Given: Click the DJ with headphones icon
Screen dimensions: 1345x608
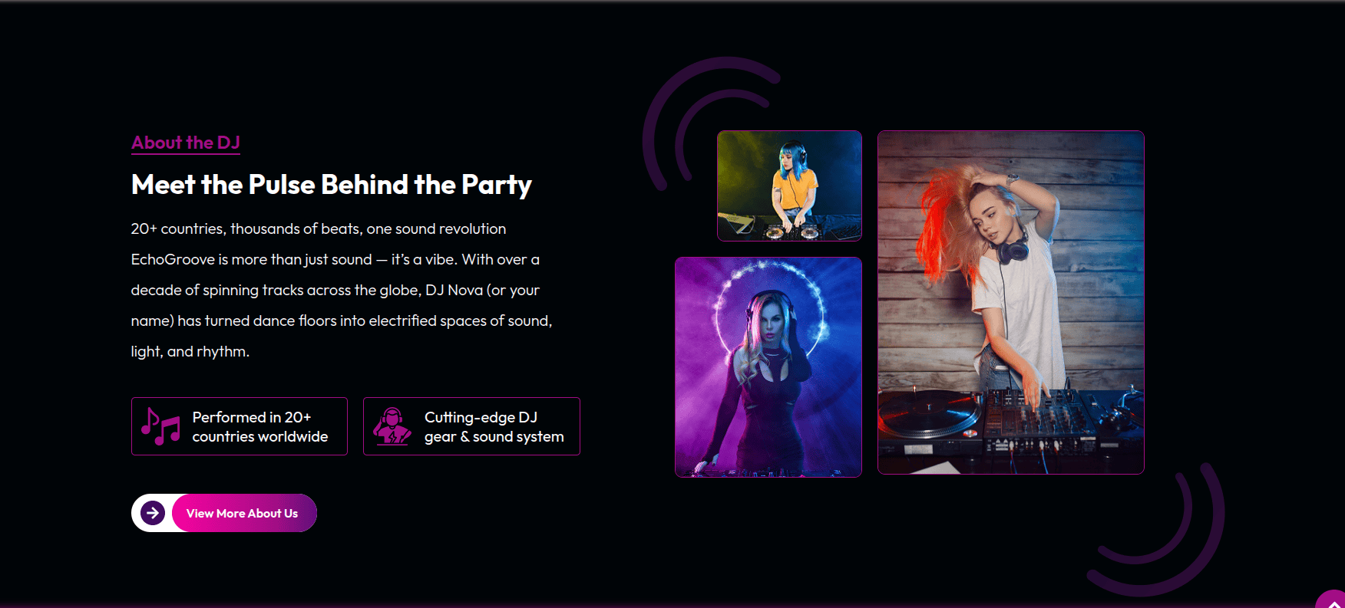Looking at the screenshot, I should coord(392,426).
